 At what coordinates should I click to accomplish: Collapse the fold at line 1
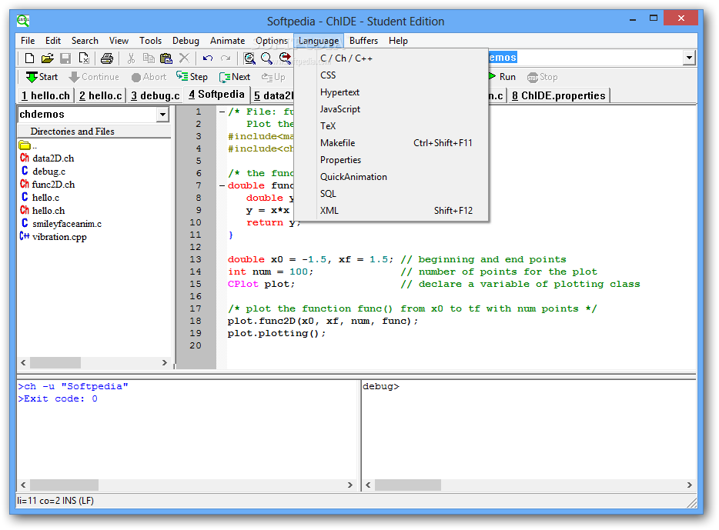point(222,112)
